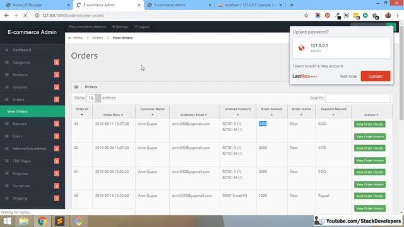Bookmark this page with the star icon
The width and height of the screenshot is (404, 227).
[306, 15]
